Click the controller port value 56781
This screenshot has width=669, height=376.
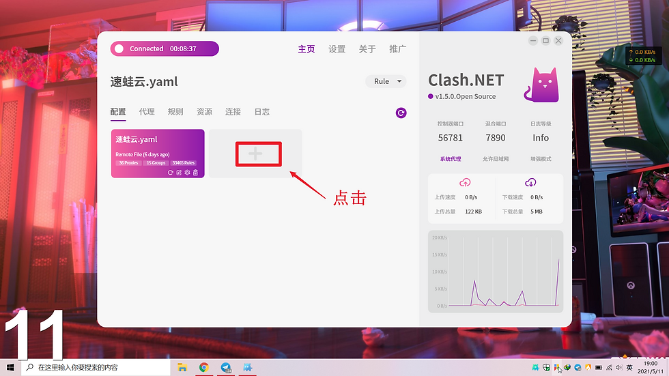(x=450, y=138)
